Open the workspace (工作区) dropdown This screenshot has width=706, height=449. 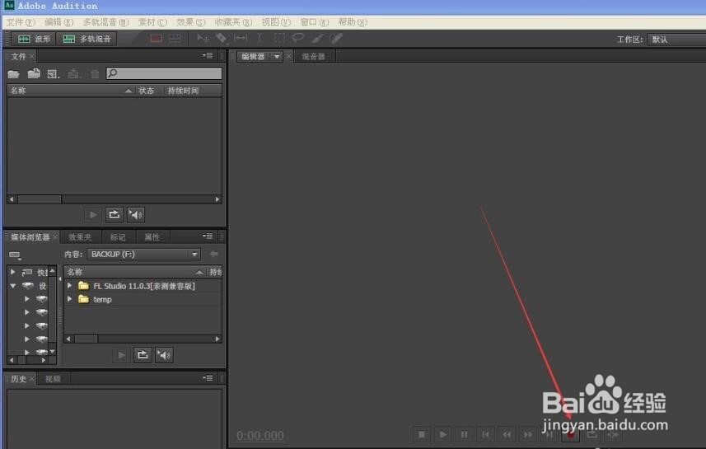point(676,40)
